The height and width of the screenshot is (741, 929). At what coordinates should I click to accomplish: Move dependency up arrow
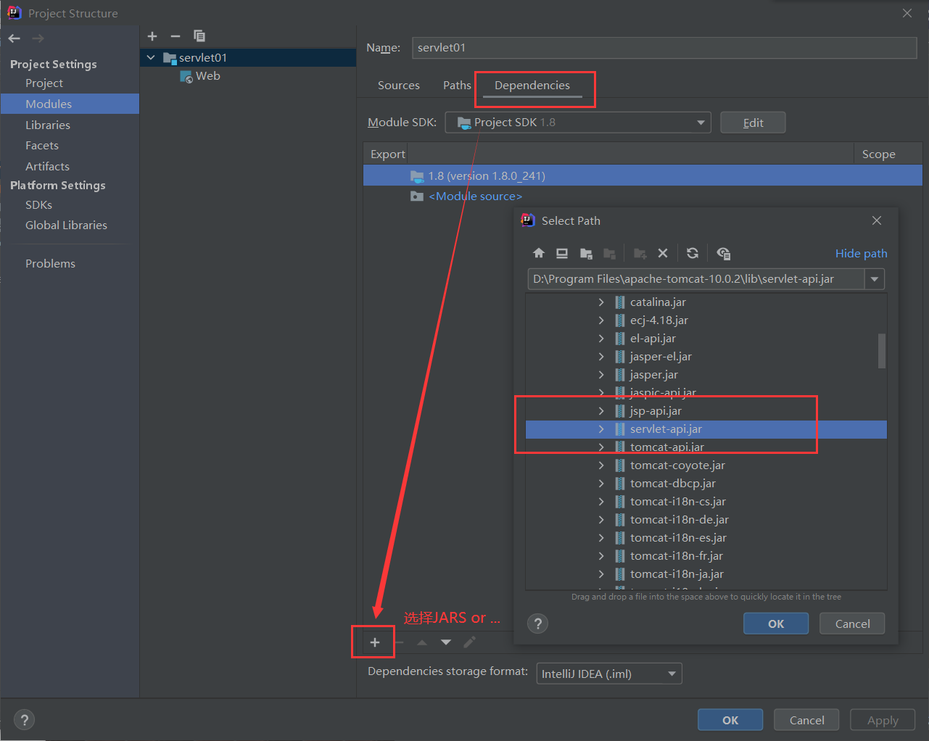(422, 642)
